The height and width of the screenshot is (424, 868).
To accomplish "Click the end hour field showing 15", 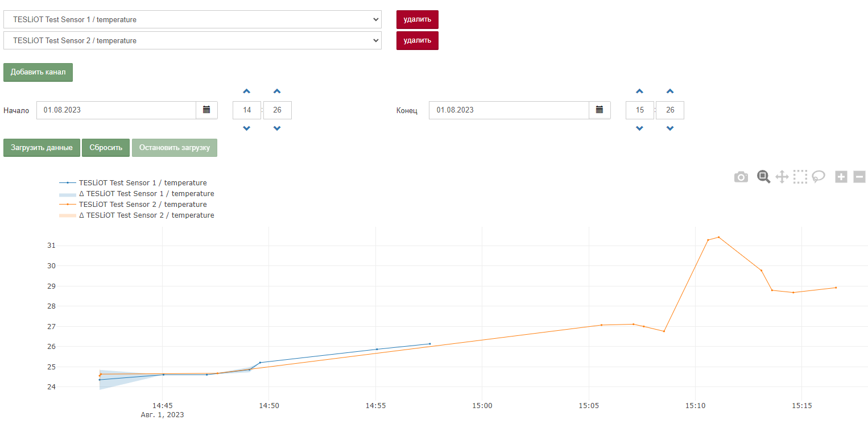I will pyautogui.click(x=640, y=110).
